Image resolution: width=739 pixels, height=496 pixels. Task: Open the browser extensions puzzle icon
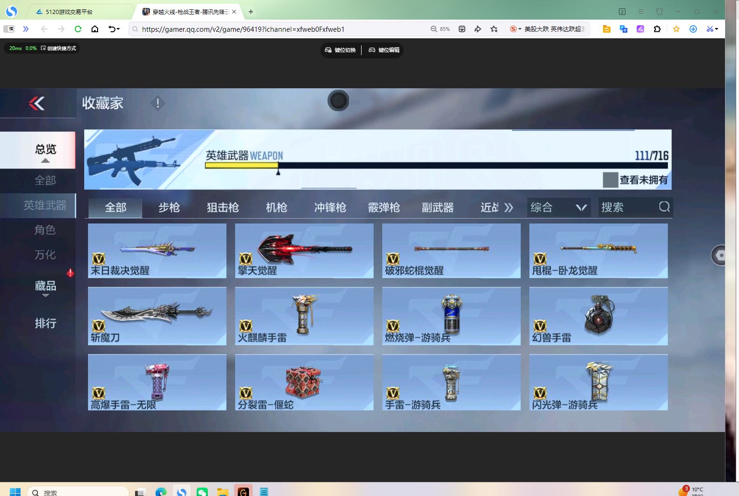[657, 29]
